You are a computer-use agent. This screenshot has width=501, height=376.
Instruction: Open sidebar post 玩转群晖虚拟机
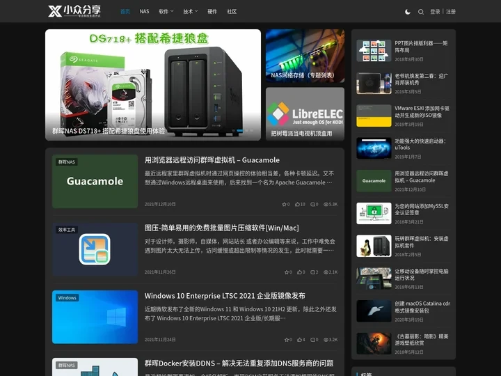422,242
